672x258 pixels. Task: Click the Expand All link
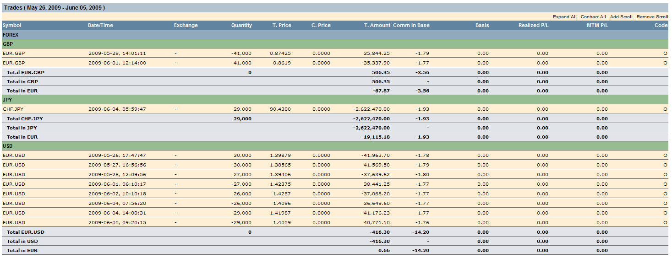[x=564, y=17]
